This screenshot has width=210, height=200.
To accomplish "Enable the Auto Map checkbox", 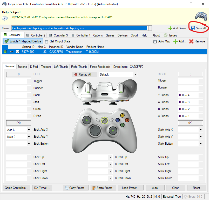I will point(155,41).
